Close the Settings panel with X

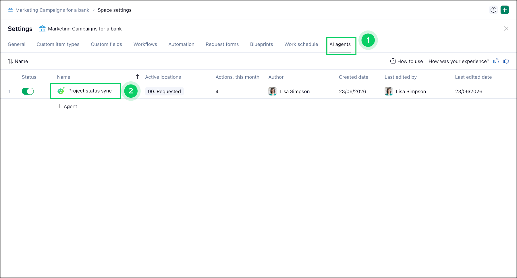coord(506,28)
